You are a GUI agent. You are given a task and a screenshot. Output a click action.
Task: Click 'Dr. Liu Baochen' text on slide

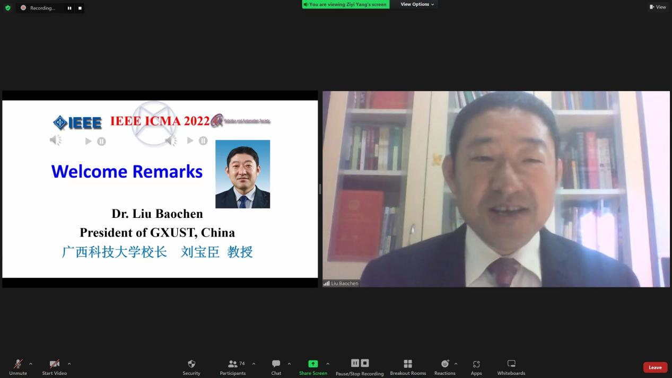(x=157, y=214)
